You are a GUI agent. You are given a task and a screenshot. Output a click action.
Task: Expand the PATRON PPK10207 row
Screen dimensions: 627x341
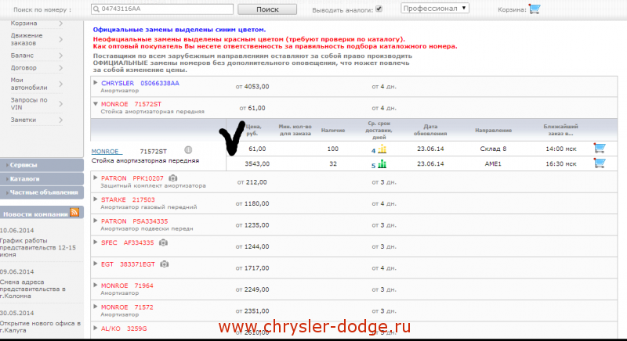(95, 178)
